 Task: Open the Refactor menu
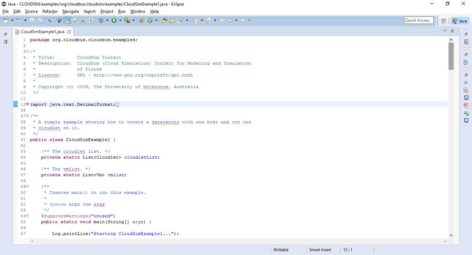coord(50,12)
